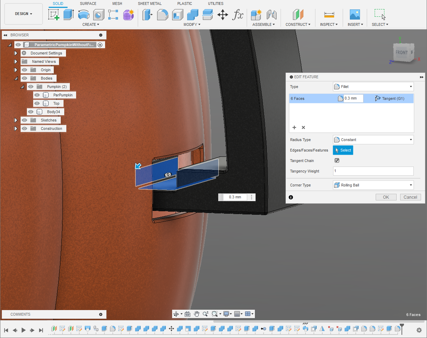Add a new fillet selection set

pyautogui.click(x=294, y=127)
